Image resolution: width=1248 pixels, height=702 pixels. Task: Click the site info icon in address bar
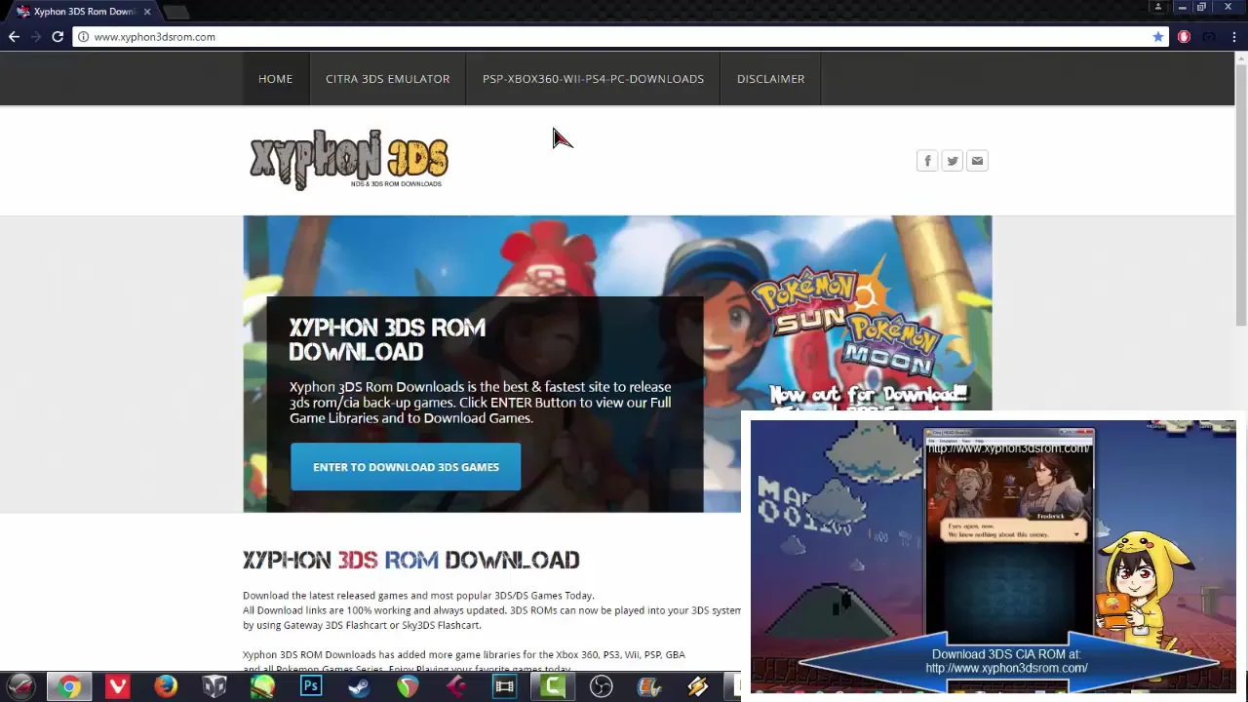[x=83, y=37]
